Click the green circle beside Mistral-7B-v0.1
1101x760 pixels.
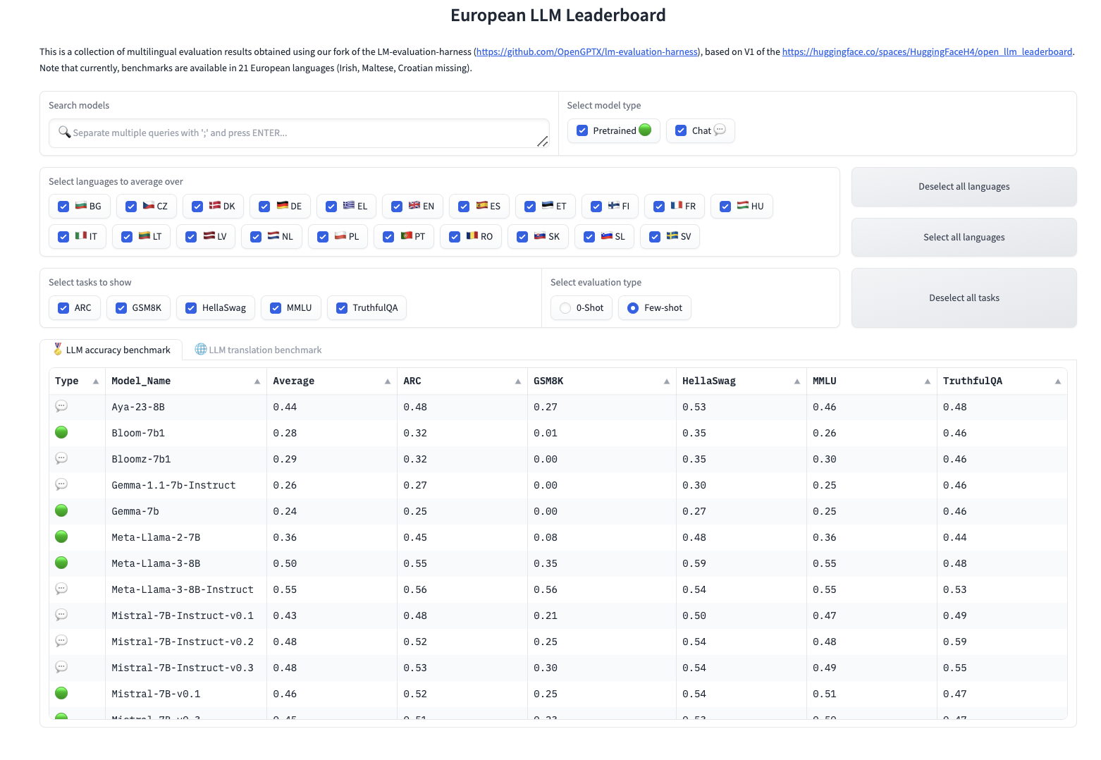pos(61,693)
